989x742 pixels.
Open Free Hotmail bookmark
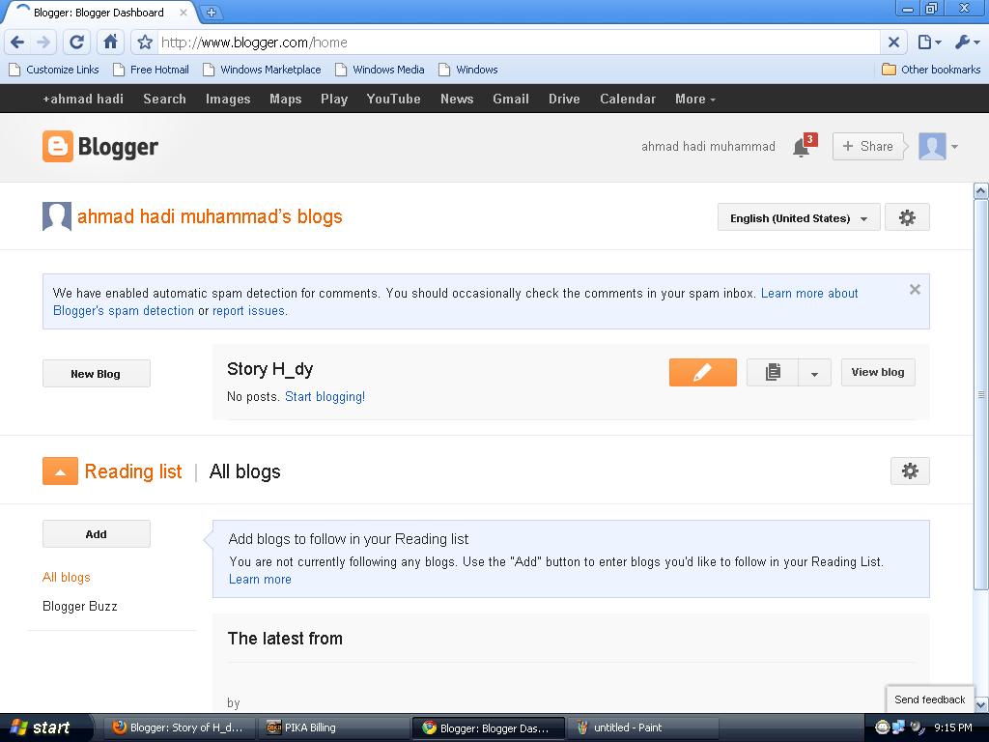tap(151, 70)
